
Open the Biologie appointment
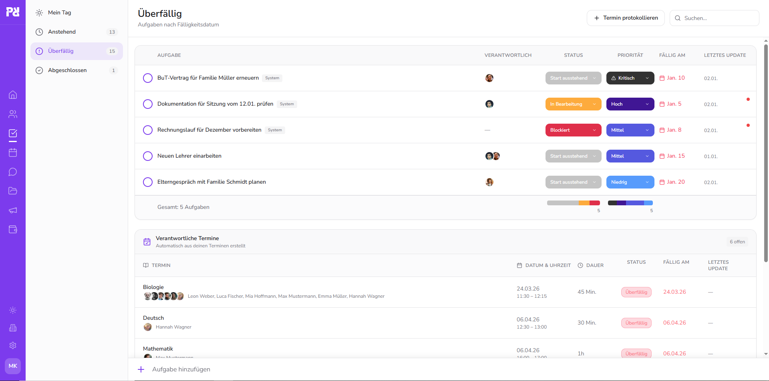(445, 292)
